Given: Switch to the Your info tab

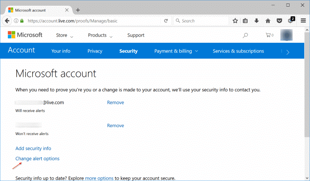Looking at the screenshot, I should pyautogui.click(x=61, y=51).
